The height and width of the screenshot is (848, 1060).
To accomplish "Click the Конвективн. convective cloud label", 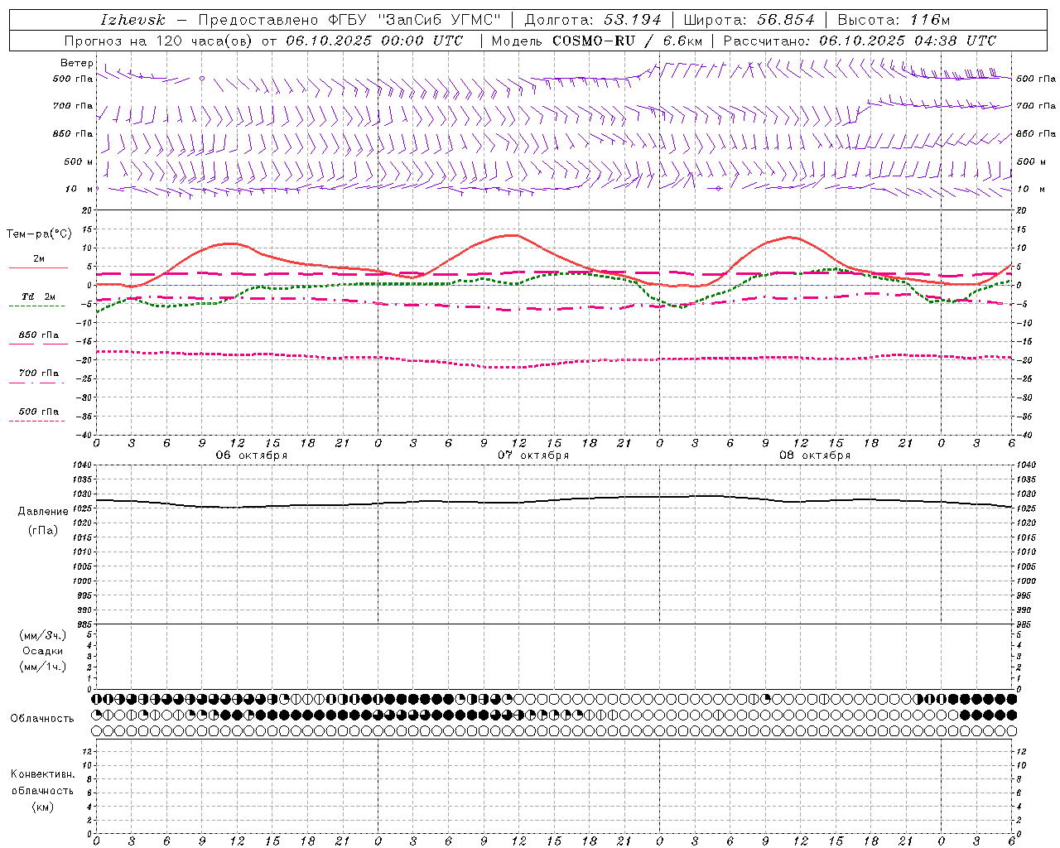I will pyautogui.click(x=42, y=774).
